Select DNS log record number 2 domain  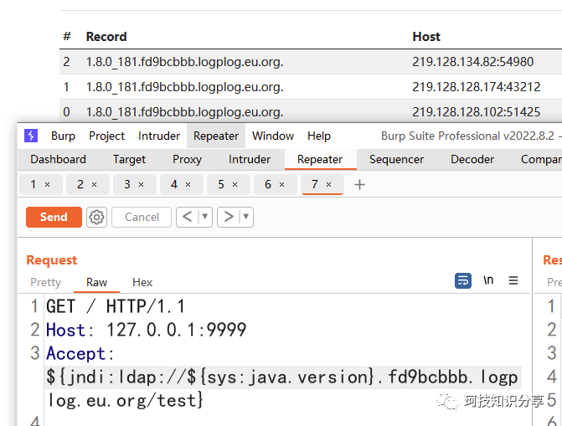(x=184, y=62)
